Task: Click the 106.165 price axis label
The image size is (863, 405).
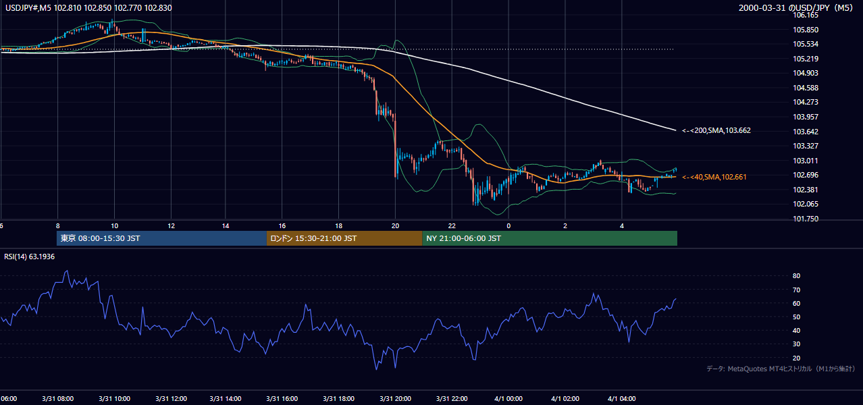Action: 806,15
